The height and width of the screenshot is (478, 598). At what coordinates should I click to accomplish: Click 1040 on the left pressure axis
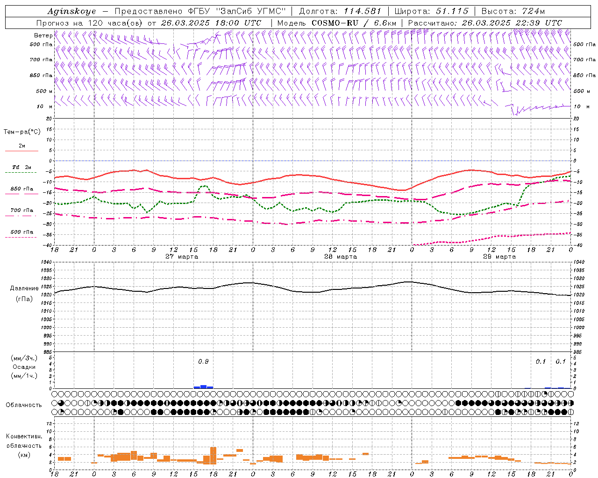[46, 262]
